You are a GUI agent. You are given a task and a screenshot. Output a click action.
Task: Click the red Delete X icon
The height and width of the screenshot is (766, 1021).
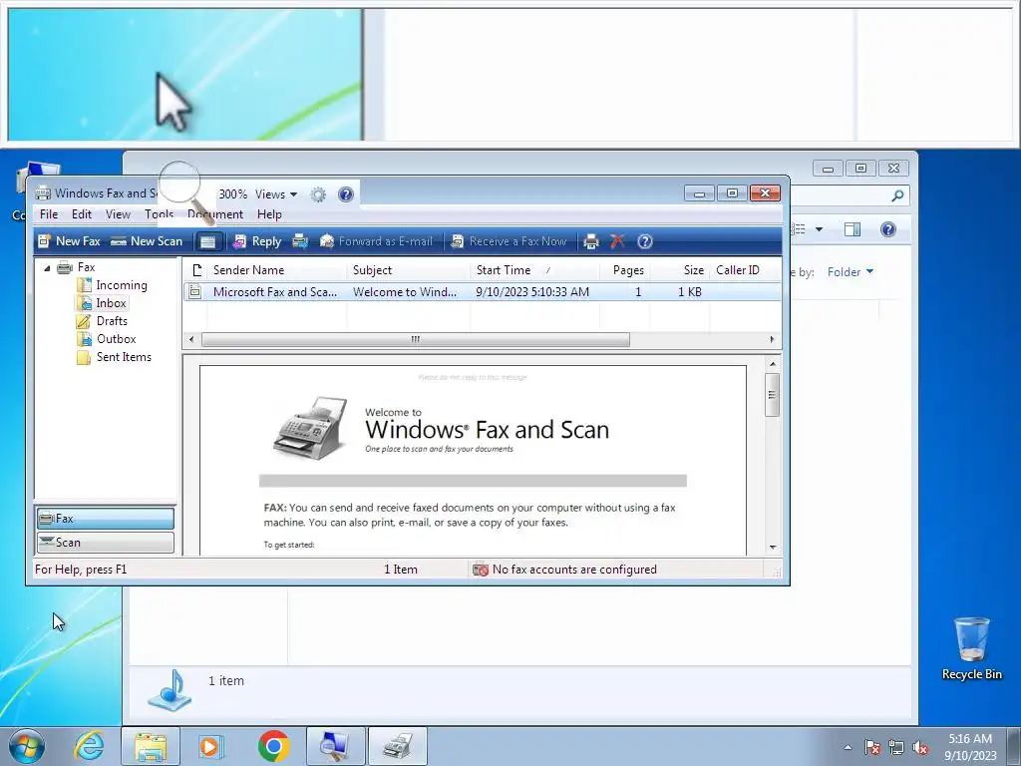click(x=617, y=241)
